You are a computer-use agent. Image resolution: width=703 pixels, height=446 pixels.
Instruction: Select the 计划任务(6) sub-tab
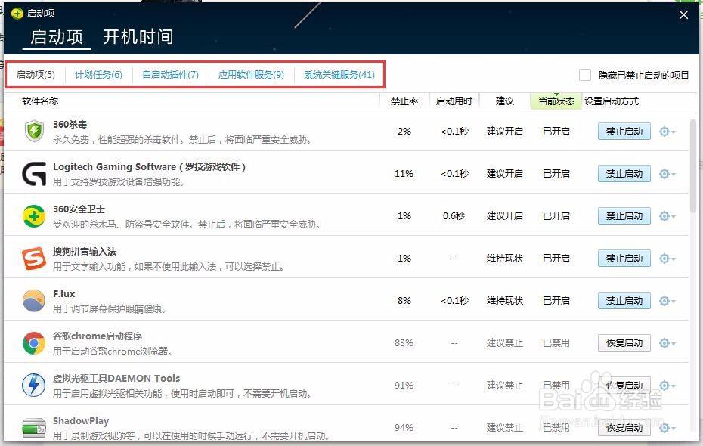(x=98, y=74)
